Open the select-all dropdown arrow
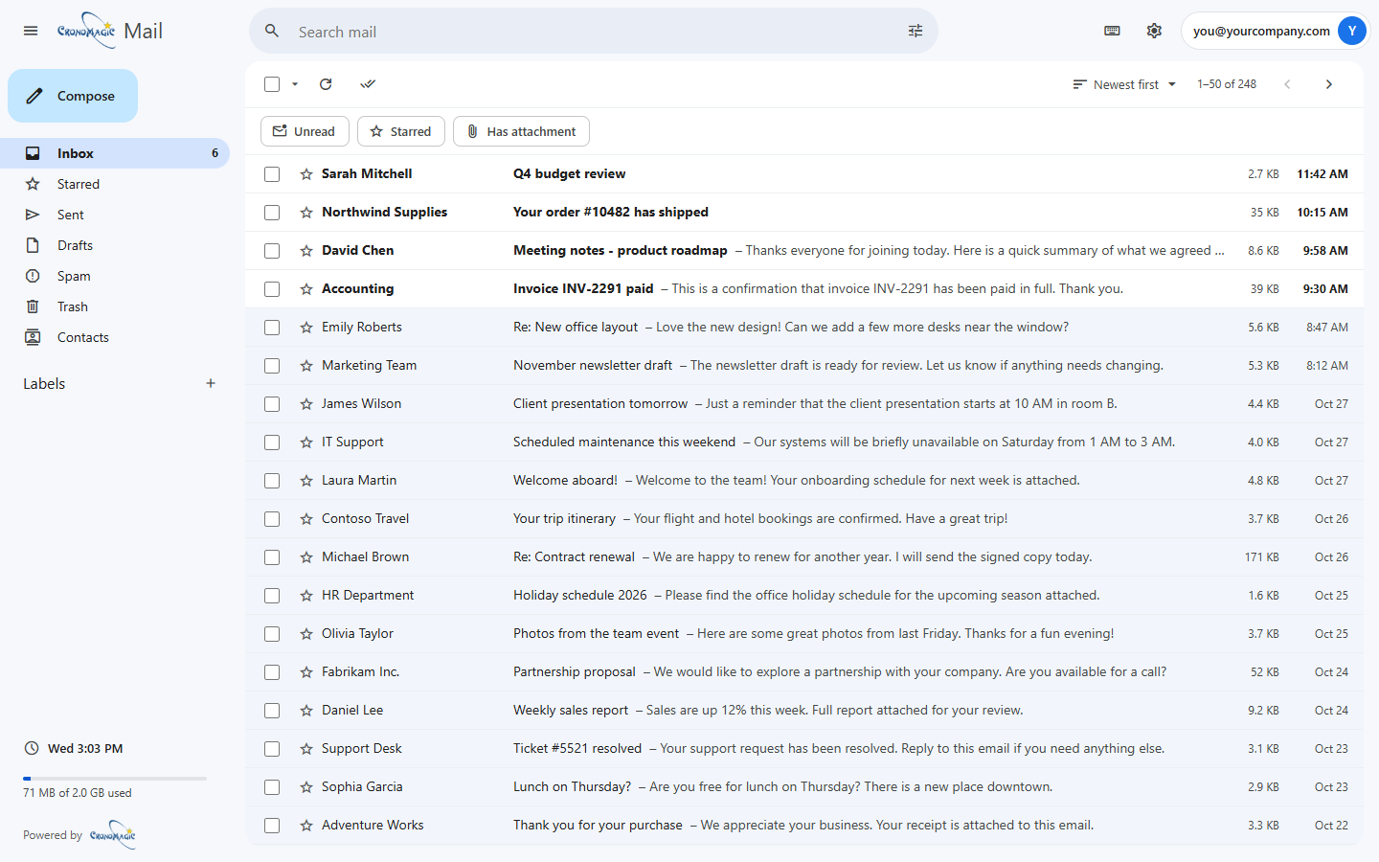This screenshot has height=862, width=1379. (x=295, y=84)
